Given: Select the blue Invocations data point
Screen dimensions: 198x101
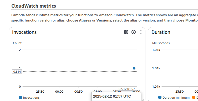Looking at the screenshot, I should [x=134, y=68].
